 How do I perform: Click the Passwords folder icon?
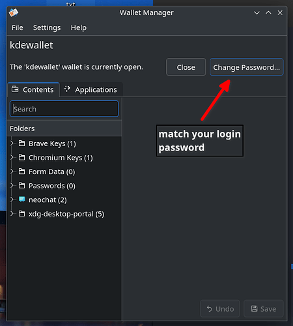click(21, 186)
